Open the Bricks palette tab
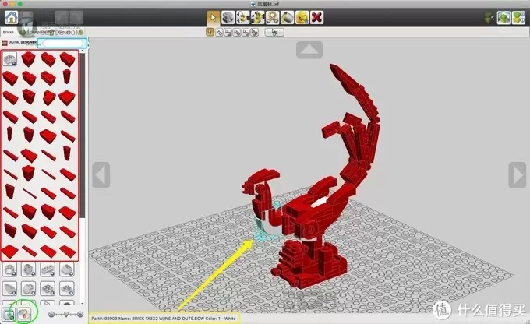Screen dimensions: 530x324 click(9, 33)
